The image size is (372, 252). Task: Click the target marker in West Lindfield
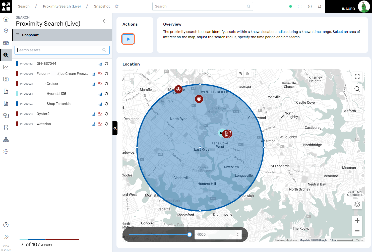click(x=199, y=99)
